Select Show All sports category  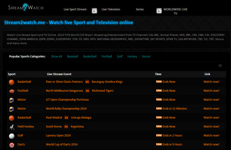pos(57,56)
